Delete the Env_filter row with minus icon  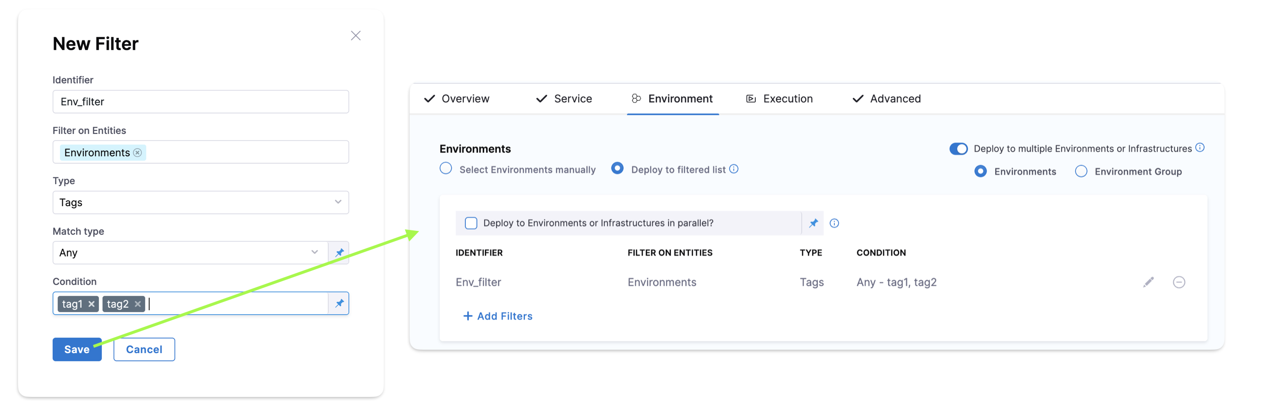1179,282
